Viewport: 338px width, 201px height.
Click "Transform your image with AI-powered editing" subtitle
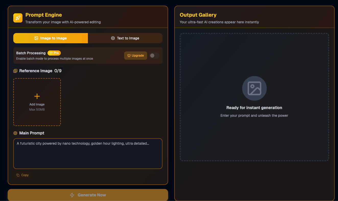(63, 22)
